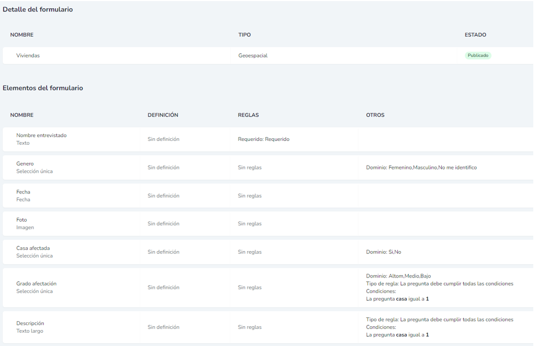Click the Elementos del formulario heading

(43, 88)
